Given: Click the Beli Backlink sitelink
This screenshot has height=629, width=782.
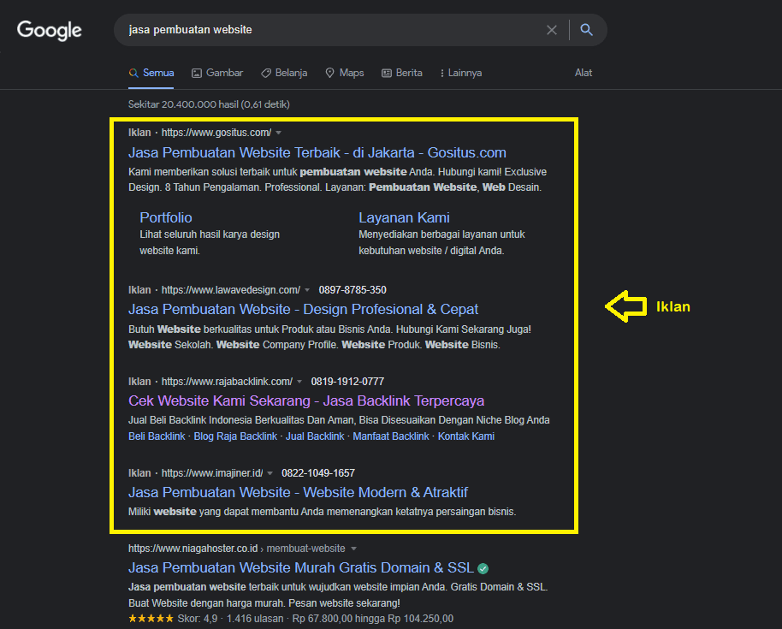Looking at the screenshot, I should coord(157,436).
